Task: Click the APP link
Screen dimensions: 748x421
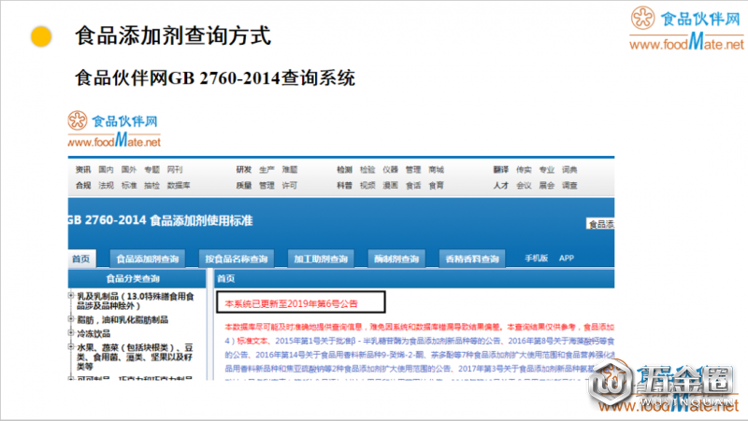Action: (x=567, y=259)
